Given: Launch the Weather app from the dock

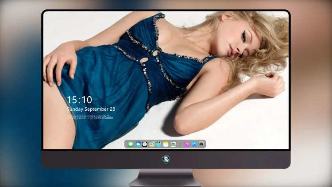Looking at the screenshot, I should (x=138, y=144).
